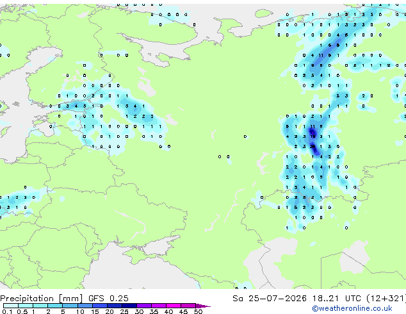406x314 pixels.
Task: Select legend swatch between 0.1 and 0.5
Action: click(11, 306)
